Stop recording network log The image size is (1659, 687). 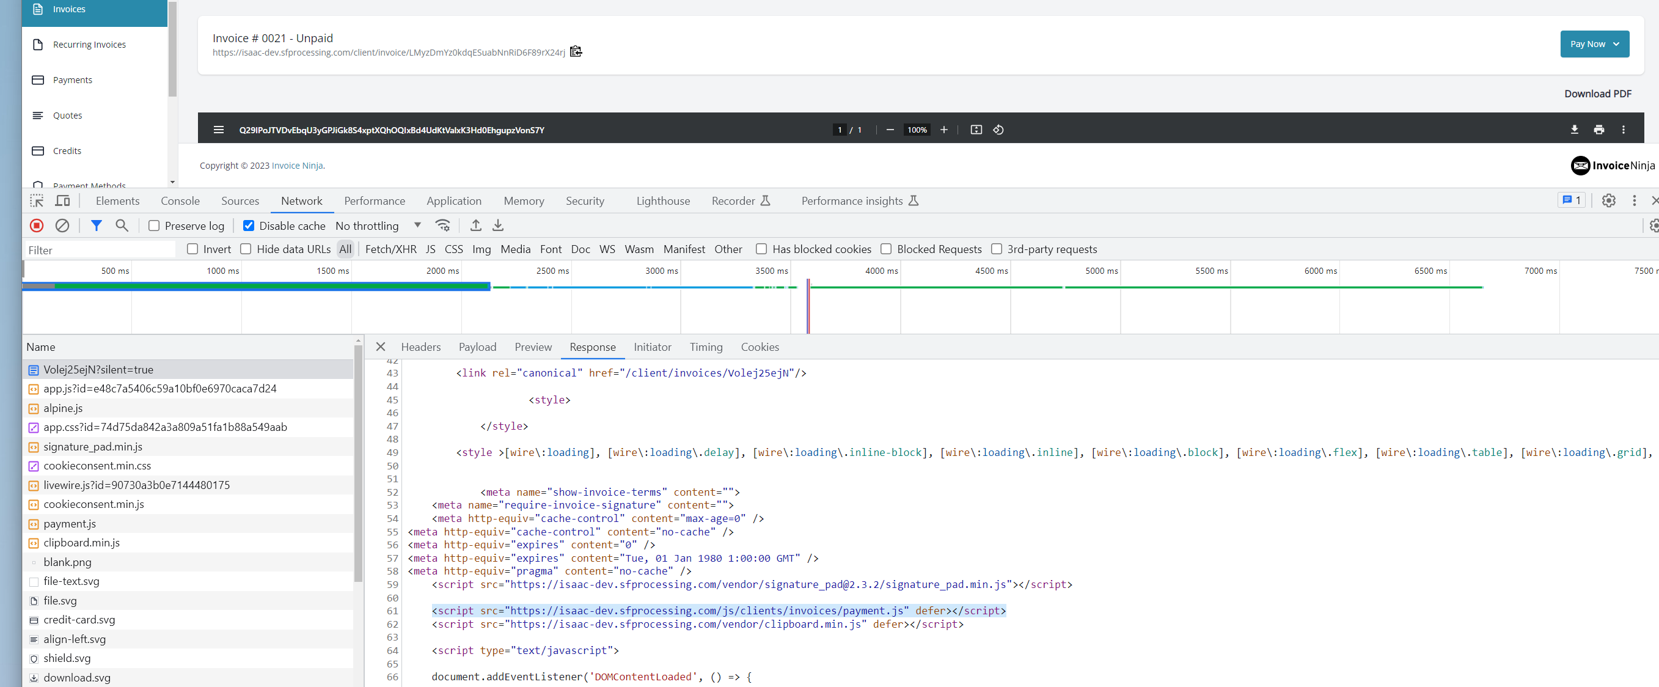pyautogui.click(x=37, y=226)
